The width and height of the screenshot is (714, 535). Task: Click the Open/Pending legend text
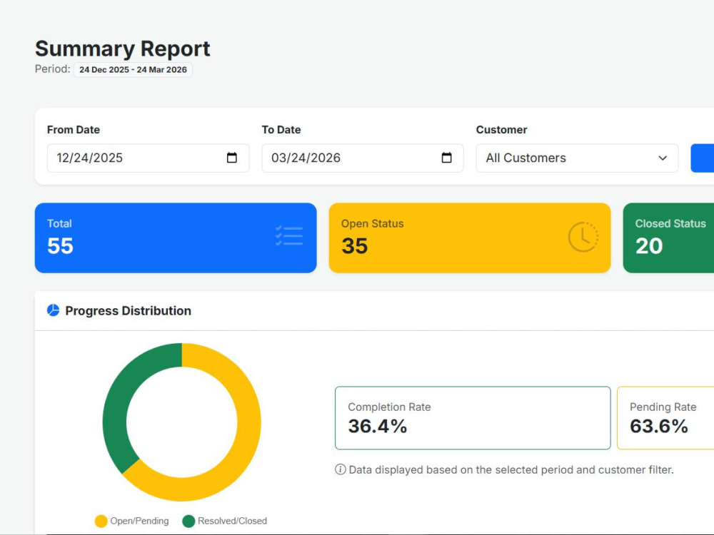tap(139, 521)
